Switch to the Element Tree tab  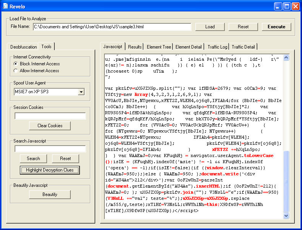click(x=159, y=47)
